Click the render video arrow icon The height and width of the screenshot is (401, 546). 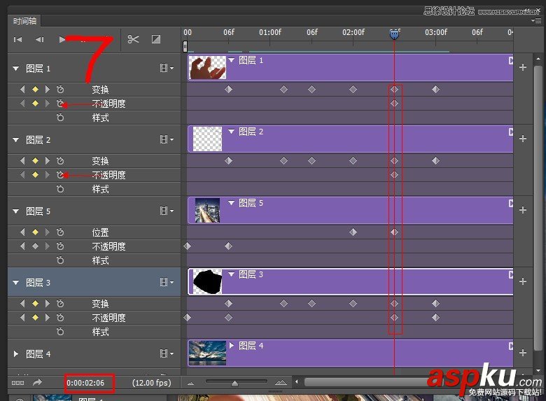coord(37,383)
